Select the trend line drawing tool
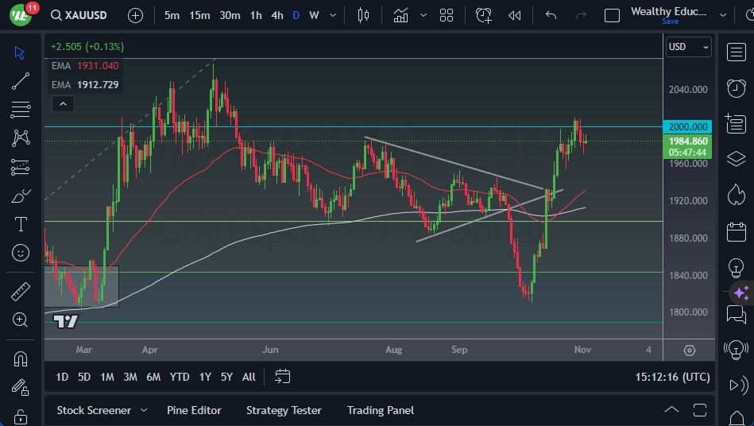754x426 pixels. pos(21,81)
